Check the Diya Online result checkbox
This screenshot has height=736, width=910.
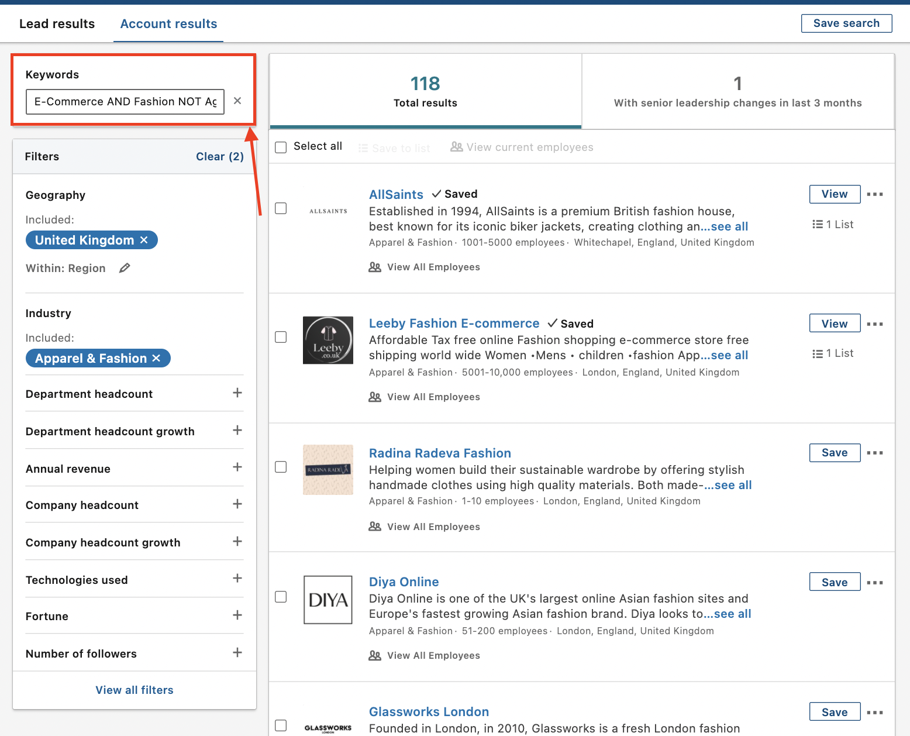pos(281,597)
